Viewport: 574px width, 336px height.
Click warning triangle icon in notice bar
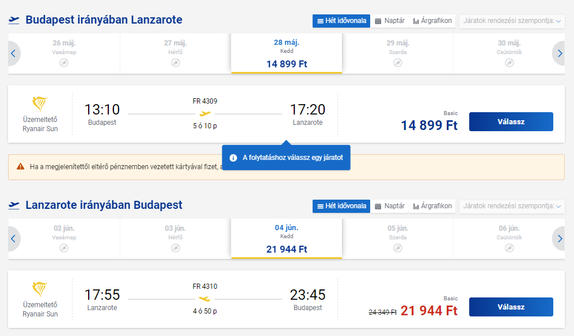(21, 167)
